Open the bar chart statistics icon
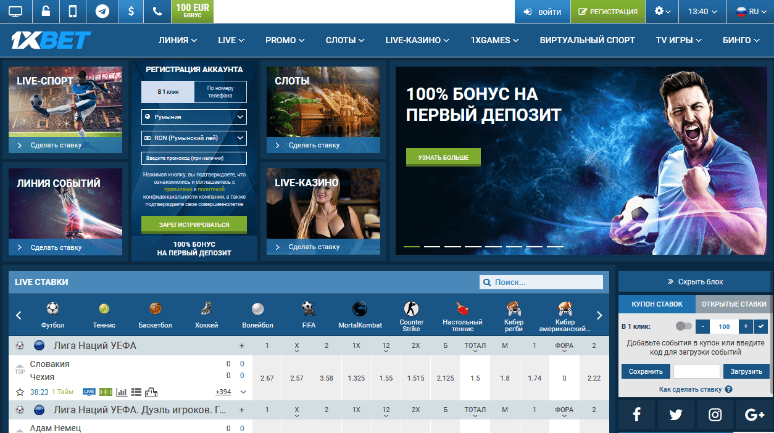This screenshot has height=433, width=774. click(x=122, y=392)
